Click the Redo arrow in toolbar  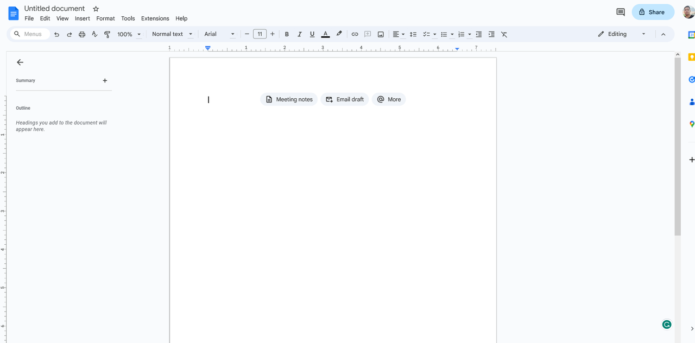point(69,34)
